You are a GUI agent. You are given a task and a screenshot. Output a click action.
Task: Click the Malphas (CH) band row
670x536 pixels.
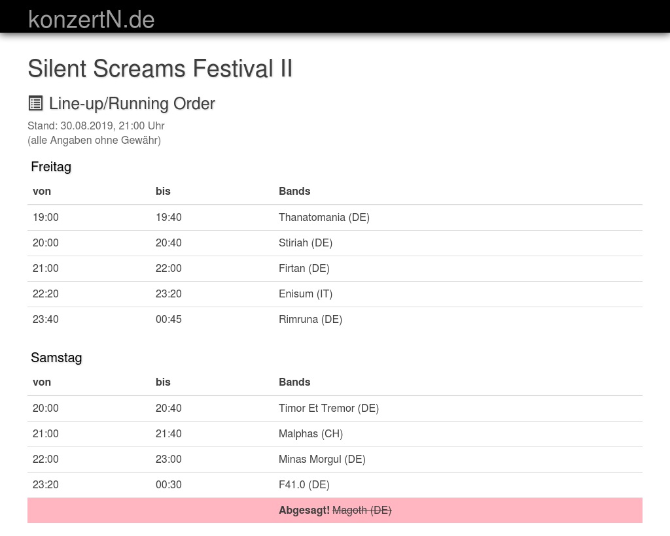310,433
